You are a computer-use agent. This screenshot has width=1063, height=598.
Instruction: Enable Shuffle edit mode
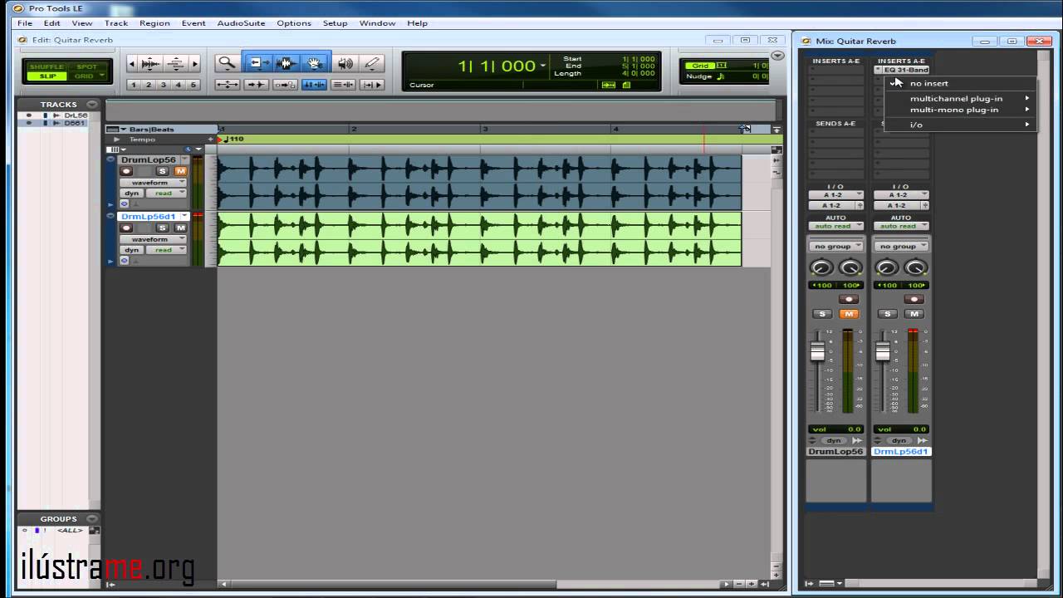point(46,66)
